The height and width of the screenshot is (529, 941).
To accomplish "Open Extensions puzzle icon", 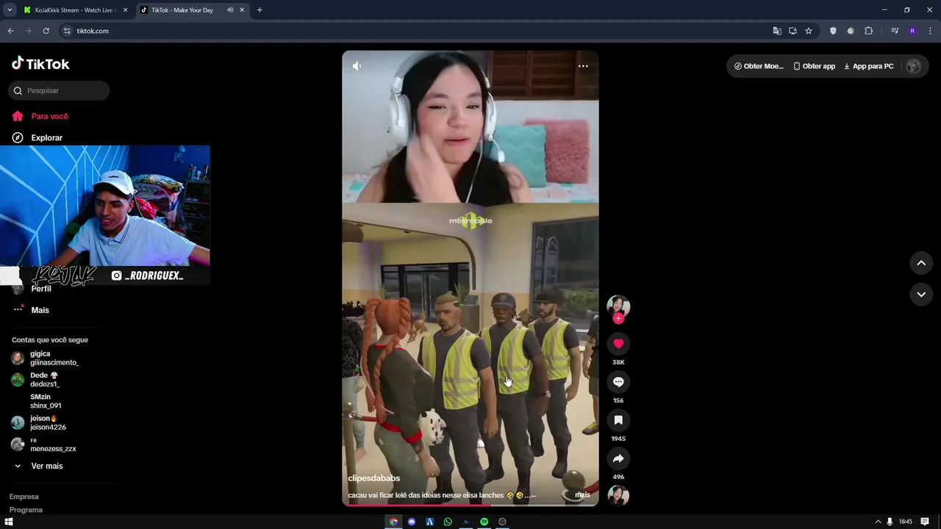I will [x=868, y=31].
